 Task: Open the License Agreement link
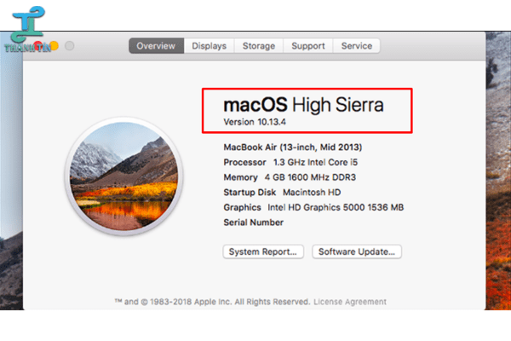349,302
